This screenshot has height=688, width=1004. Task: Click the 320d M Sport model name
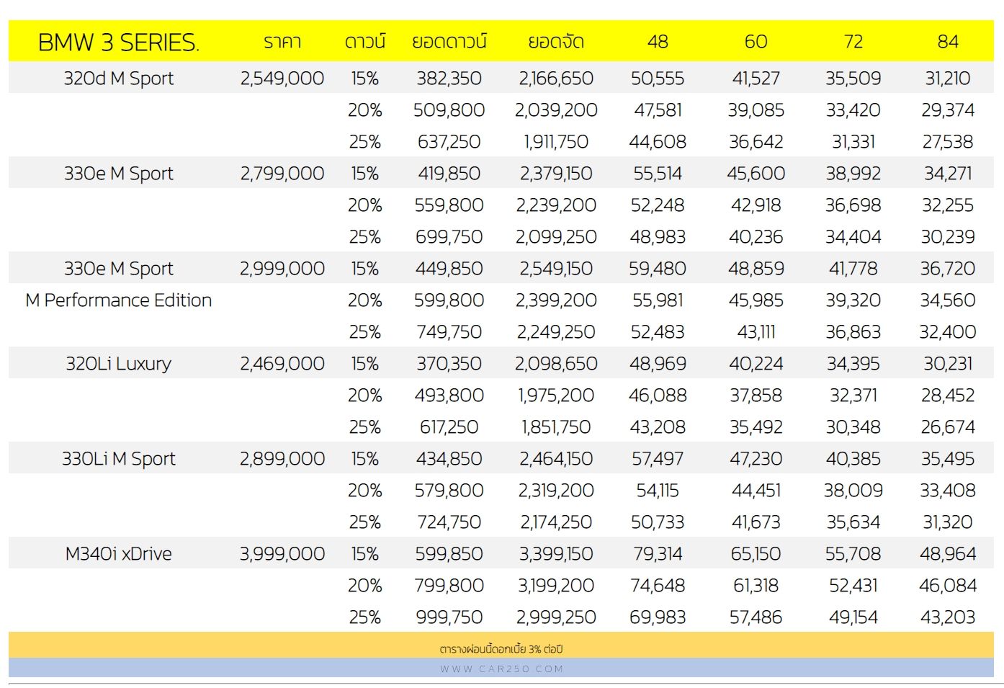pyautogui.click(x=119, y=79)
